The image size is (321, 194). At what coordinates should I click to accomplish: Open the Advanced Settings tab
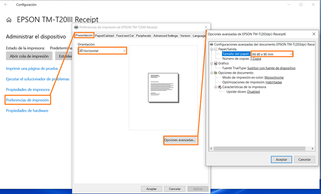(x=165, y=36)
